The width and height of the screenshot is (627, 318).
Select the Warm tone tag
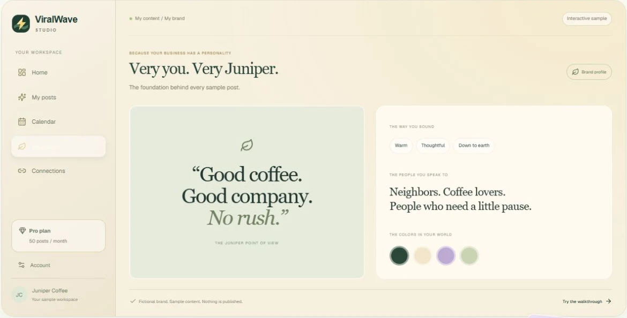[401, 146]
